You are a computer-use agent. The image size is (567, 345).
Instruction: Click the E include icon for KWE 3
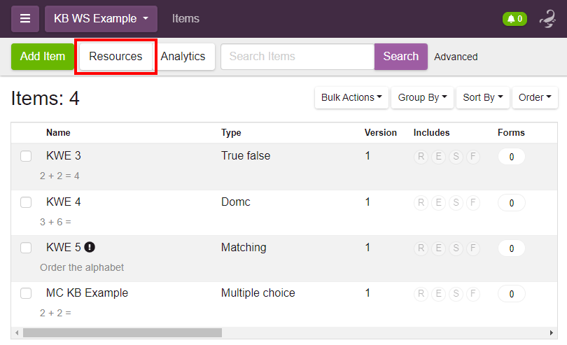(438, 157)
